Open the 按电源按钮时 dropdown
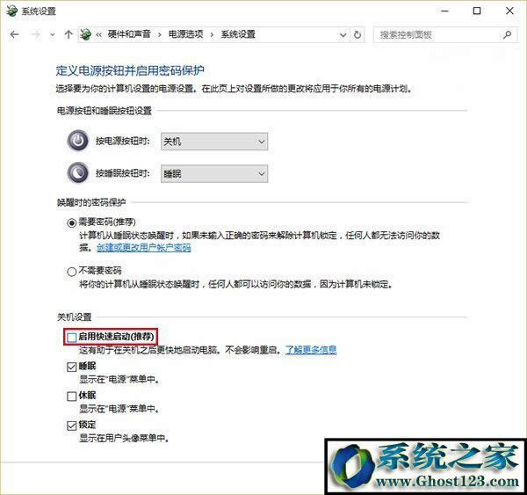The image size is (527, 495). coord(213,142)
